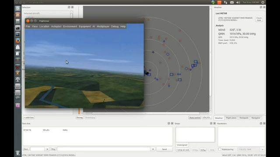
Task: Open the Ubuntu Dash search icon
Action: [17, 8]
